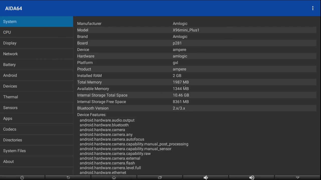Open the Codecs category
This screenshot has height=180, width=321.
(36, 129)
